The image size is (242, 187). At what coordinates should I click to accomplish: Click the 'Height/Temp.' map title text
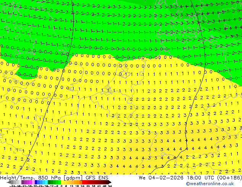click(18, 178)
